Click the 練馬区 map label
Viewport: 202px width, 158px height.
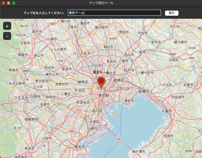pos(83,82)
